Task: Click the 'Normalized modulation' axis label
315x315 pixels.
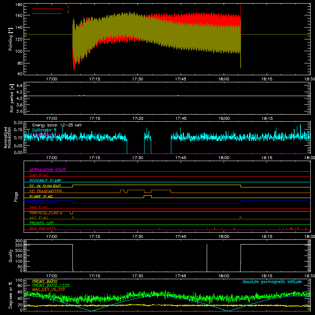Action: point(7,137)
